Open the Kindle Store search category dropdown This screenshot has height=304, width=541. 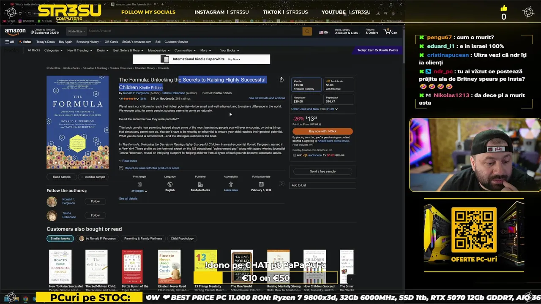(77, 31)
